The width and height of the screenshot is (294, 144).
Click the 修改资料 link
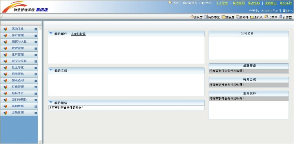point(254,3)
